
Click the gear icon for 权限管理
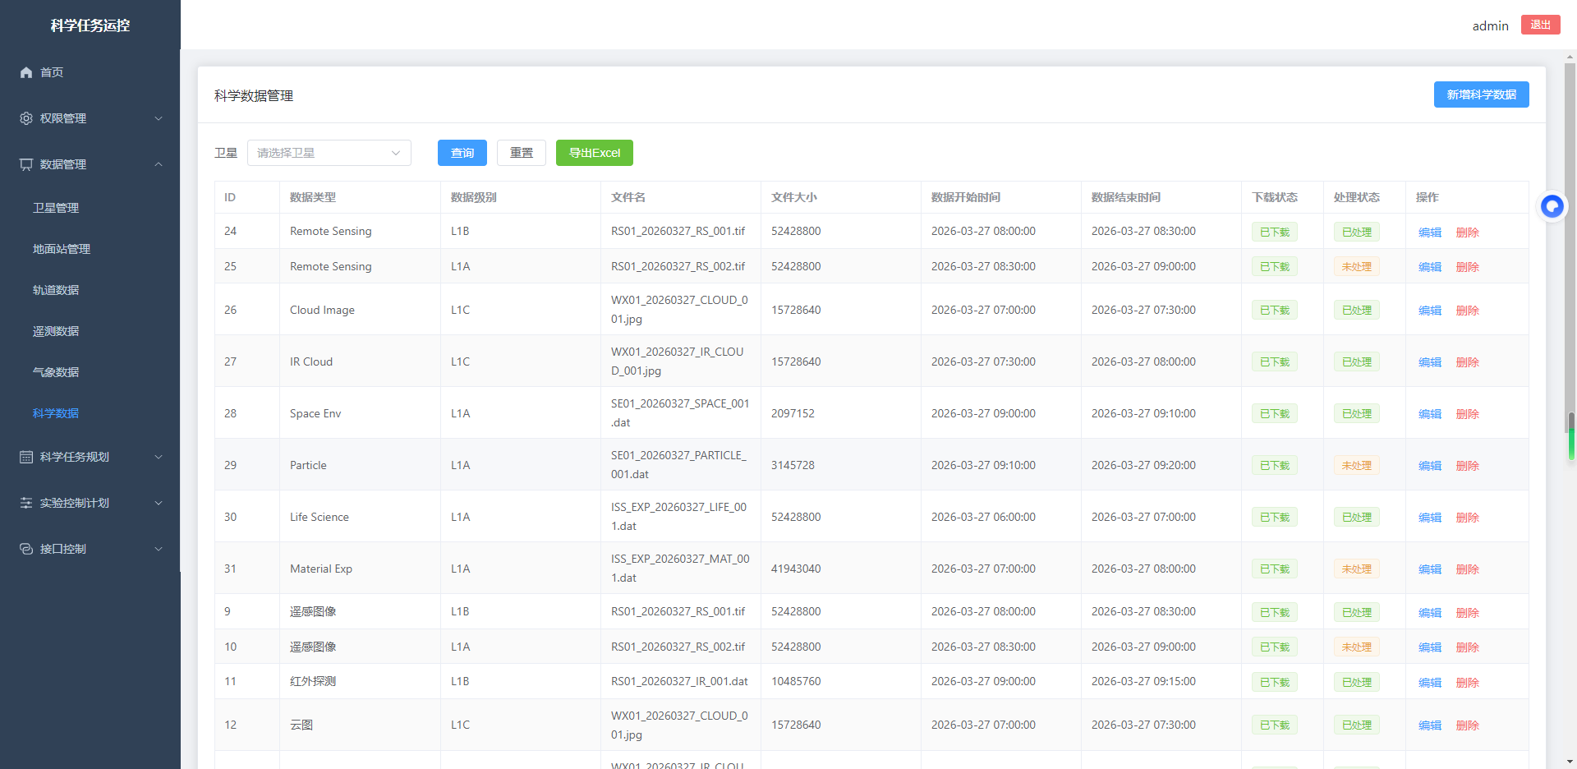click(x=26, y=118)
